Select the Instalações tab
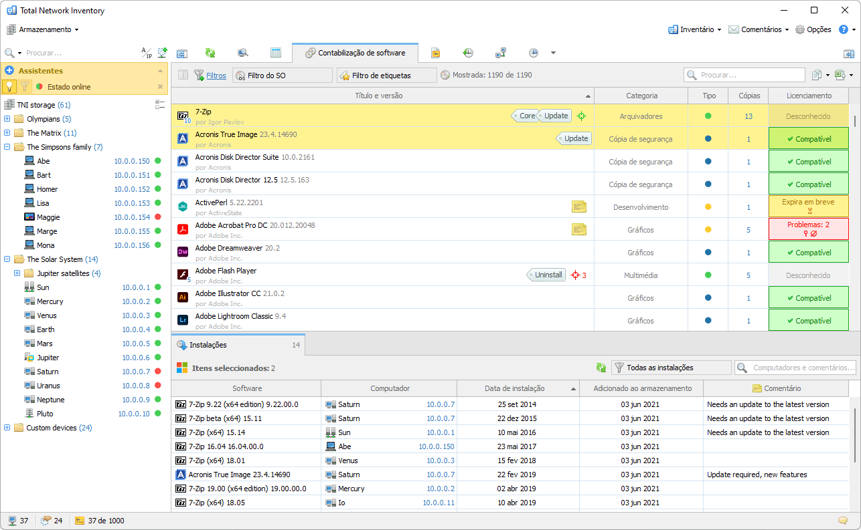This screenshot has height=530, width=861. tap(208, 345)
